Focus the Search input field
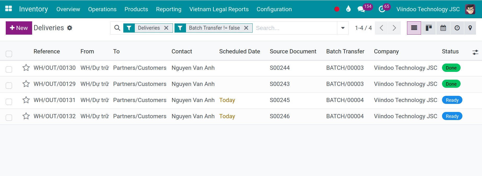This screenshot has width=482, height=176. (x=295, y=28)
